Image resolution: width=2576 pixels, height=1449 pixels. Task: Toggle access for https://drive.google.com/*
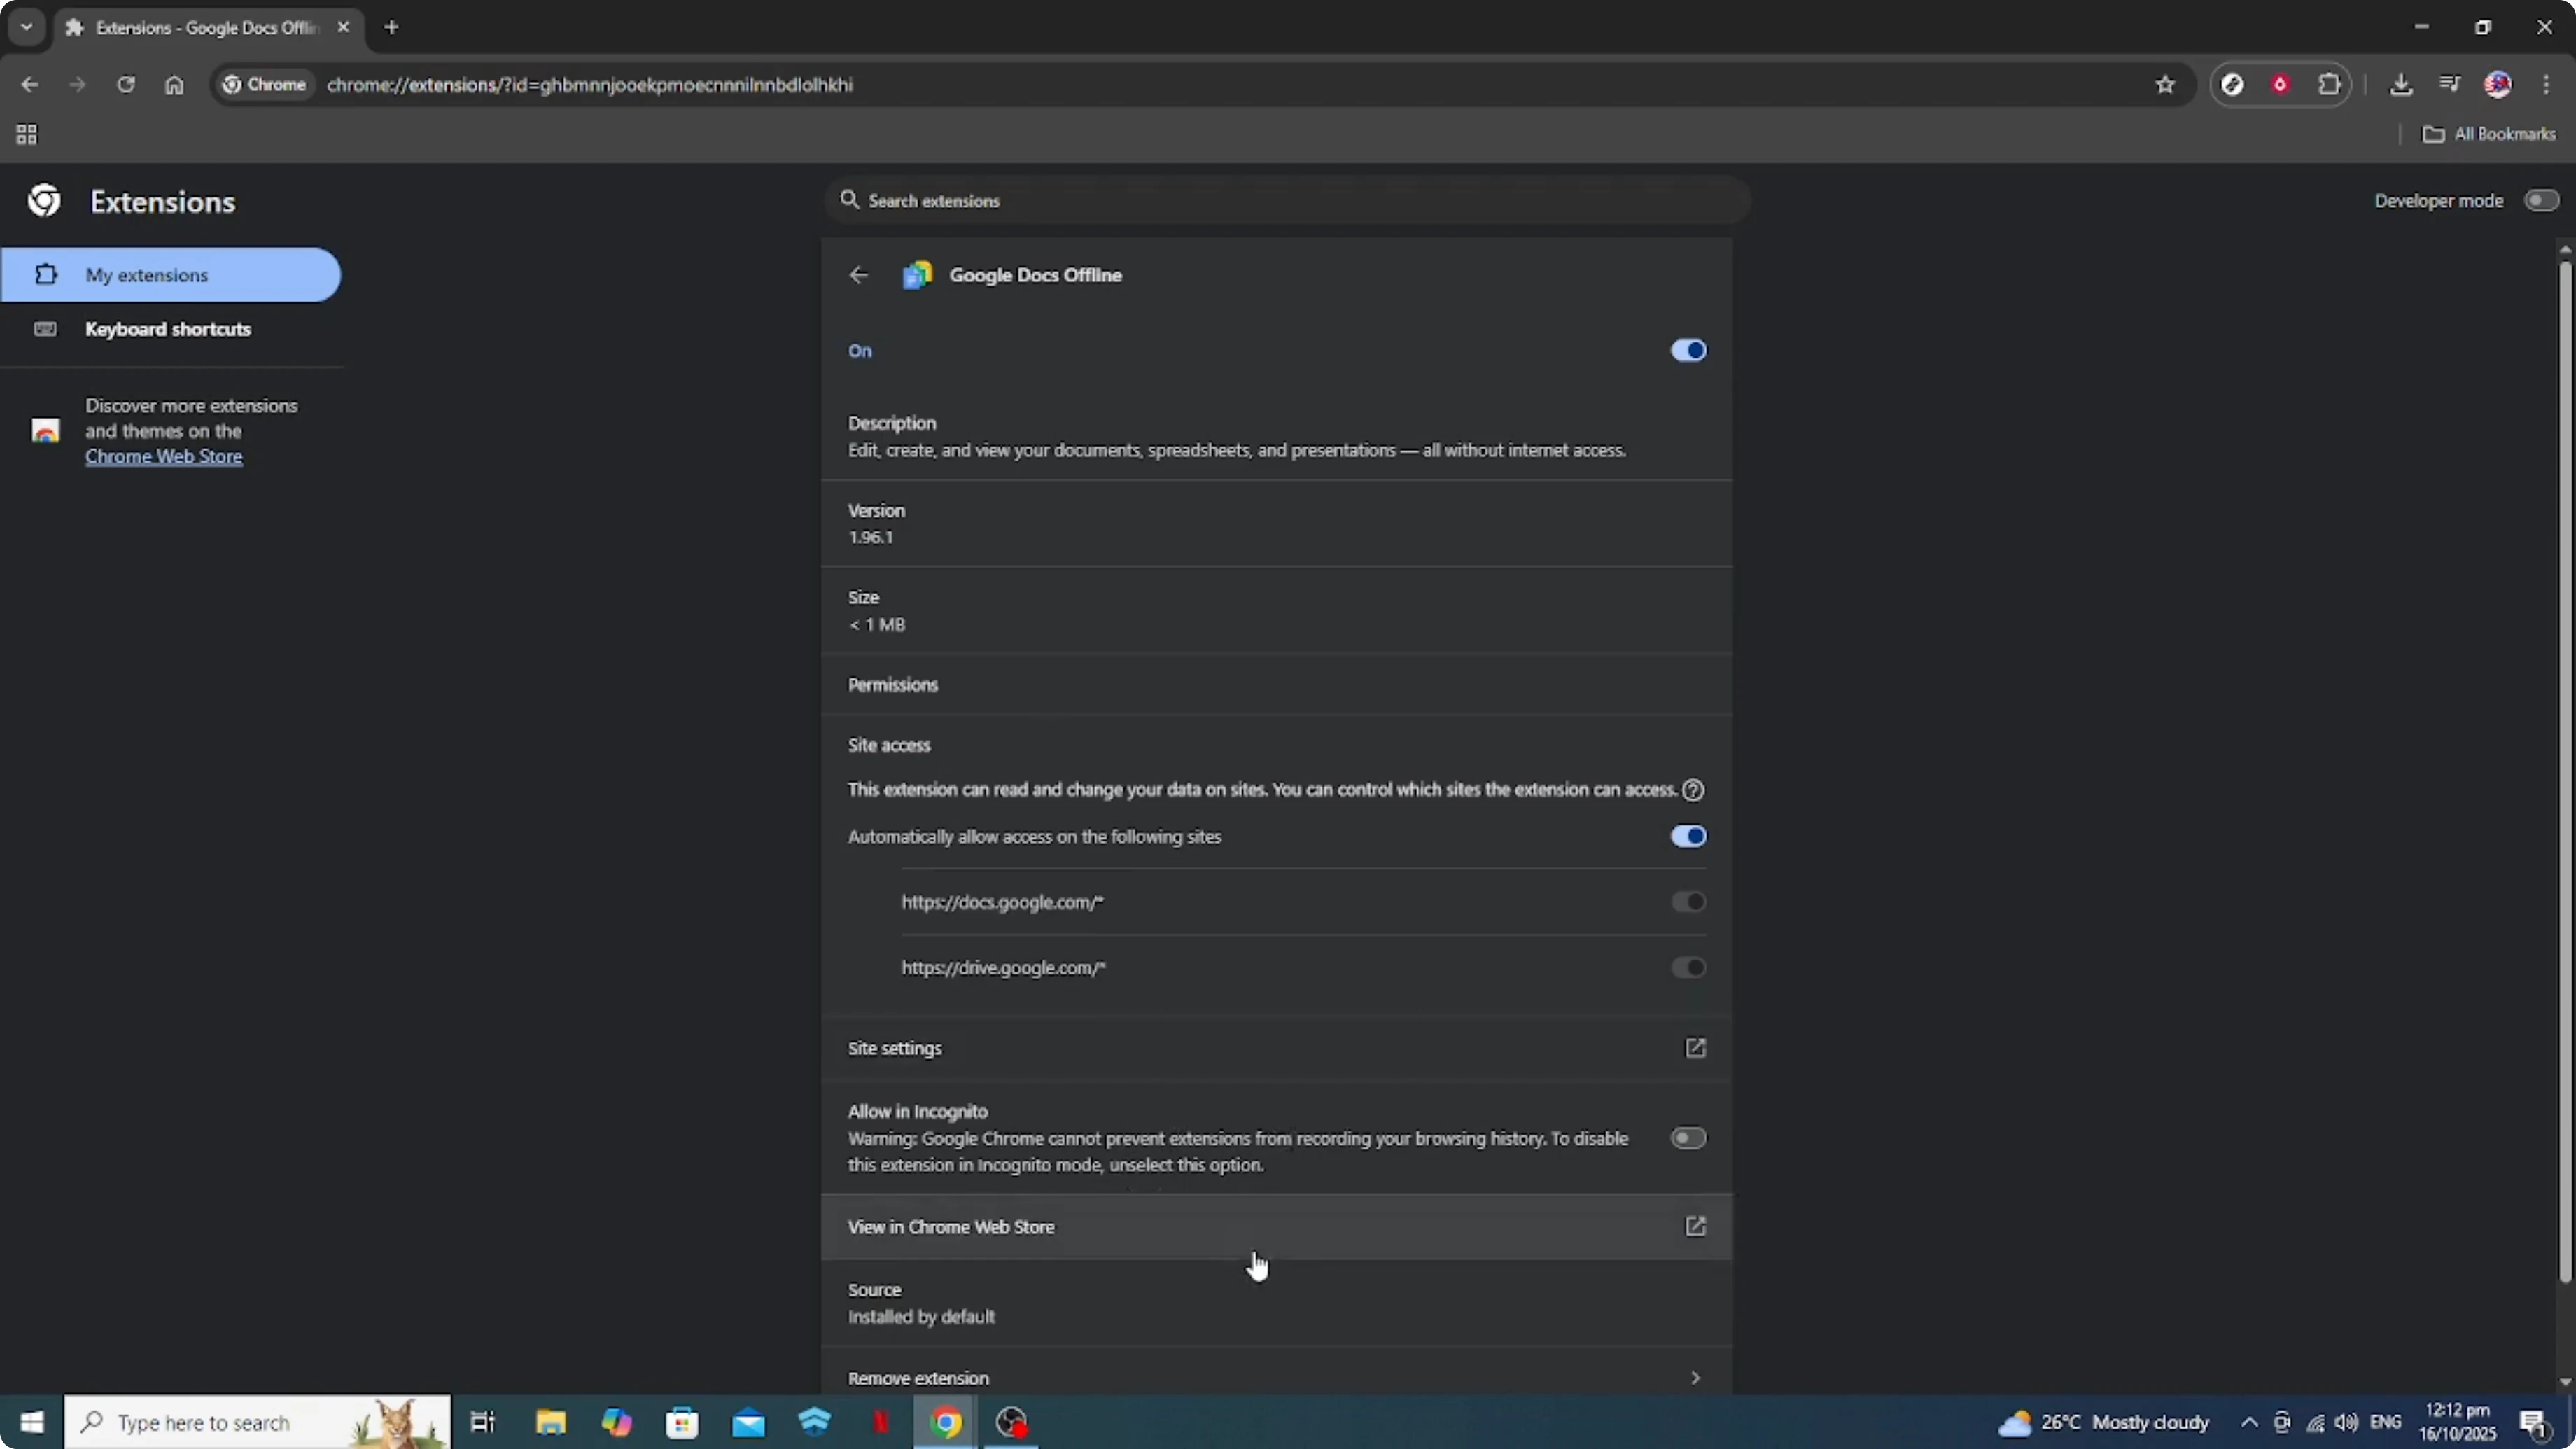(x=1688, y=967)
